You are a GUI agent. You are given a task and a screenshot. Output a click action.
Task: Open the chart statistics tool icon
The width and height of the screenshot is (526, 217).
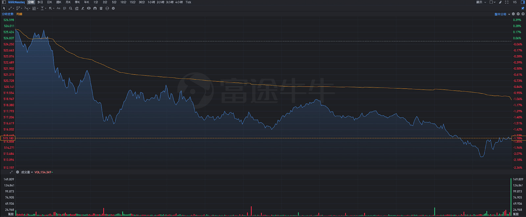pyautogui.click(x=77, y=8)
